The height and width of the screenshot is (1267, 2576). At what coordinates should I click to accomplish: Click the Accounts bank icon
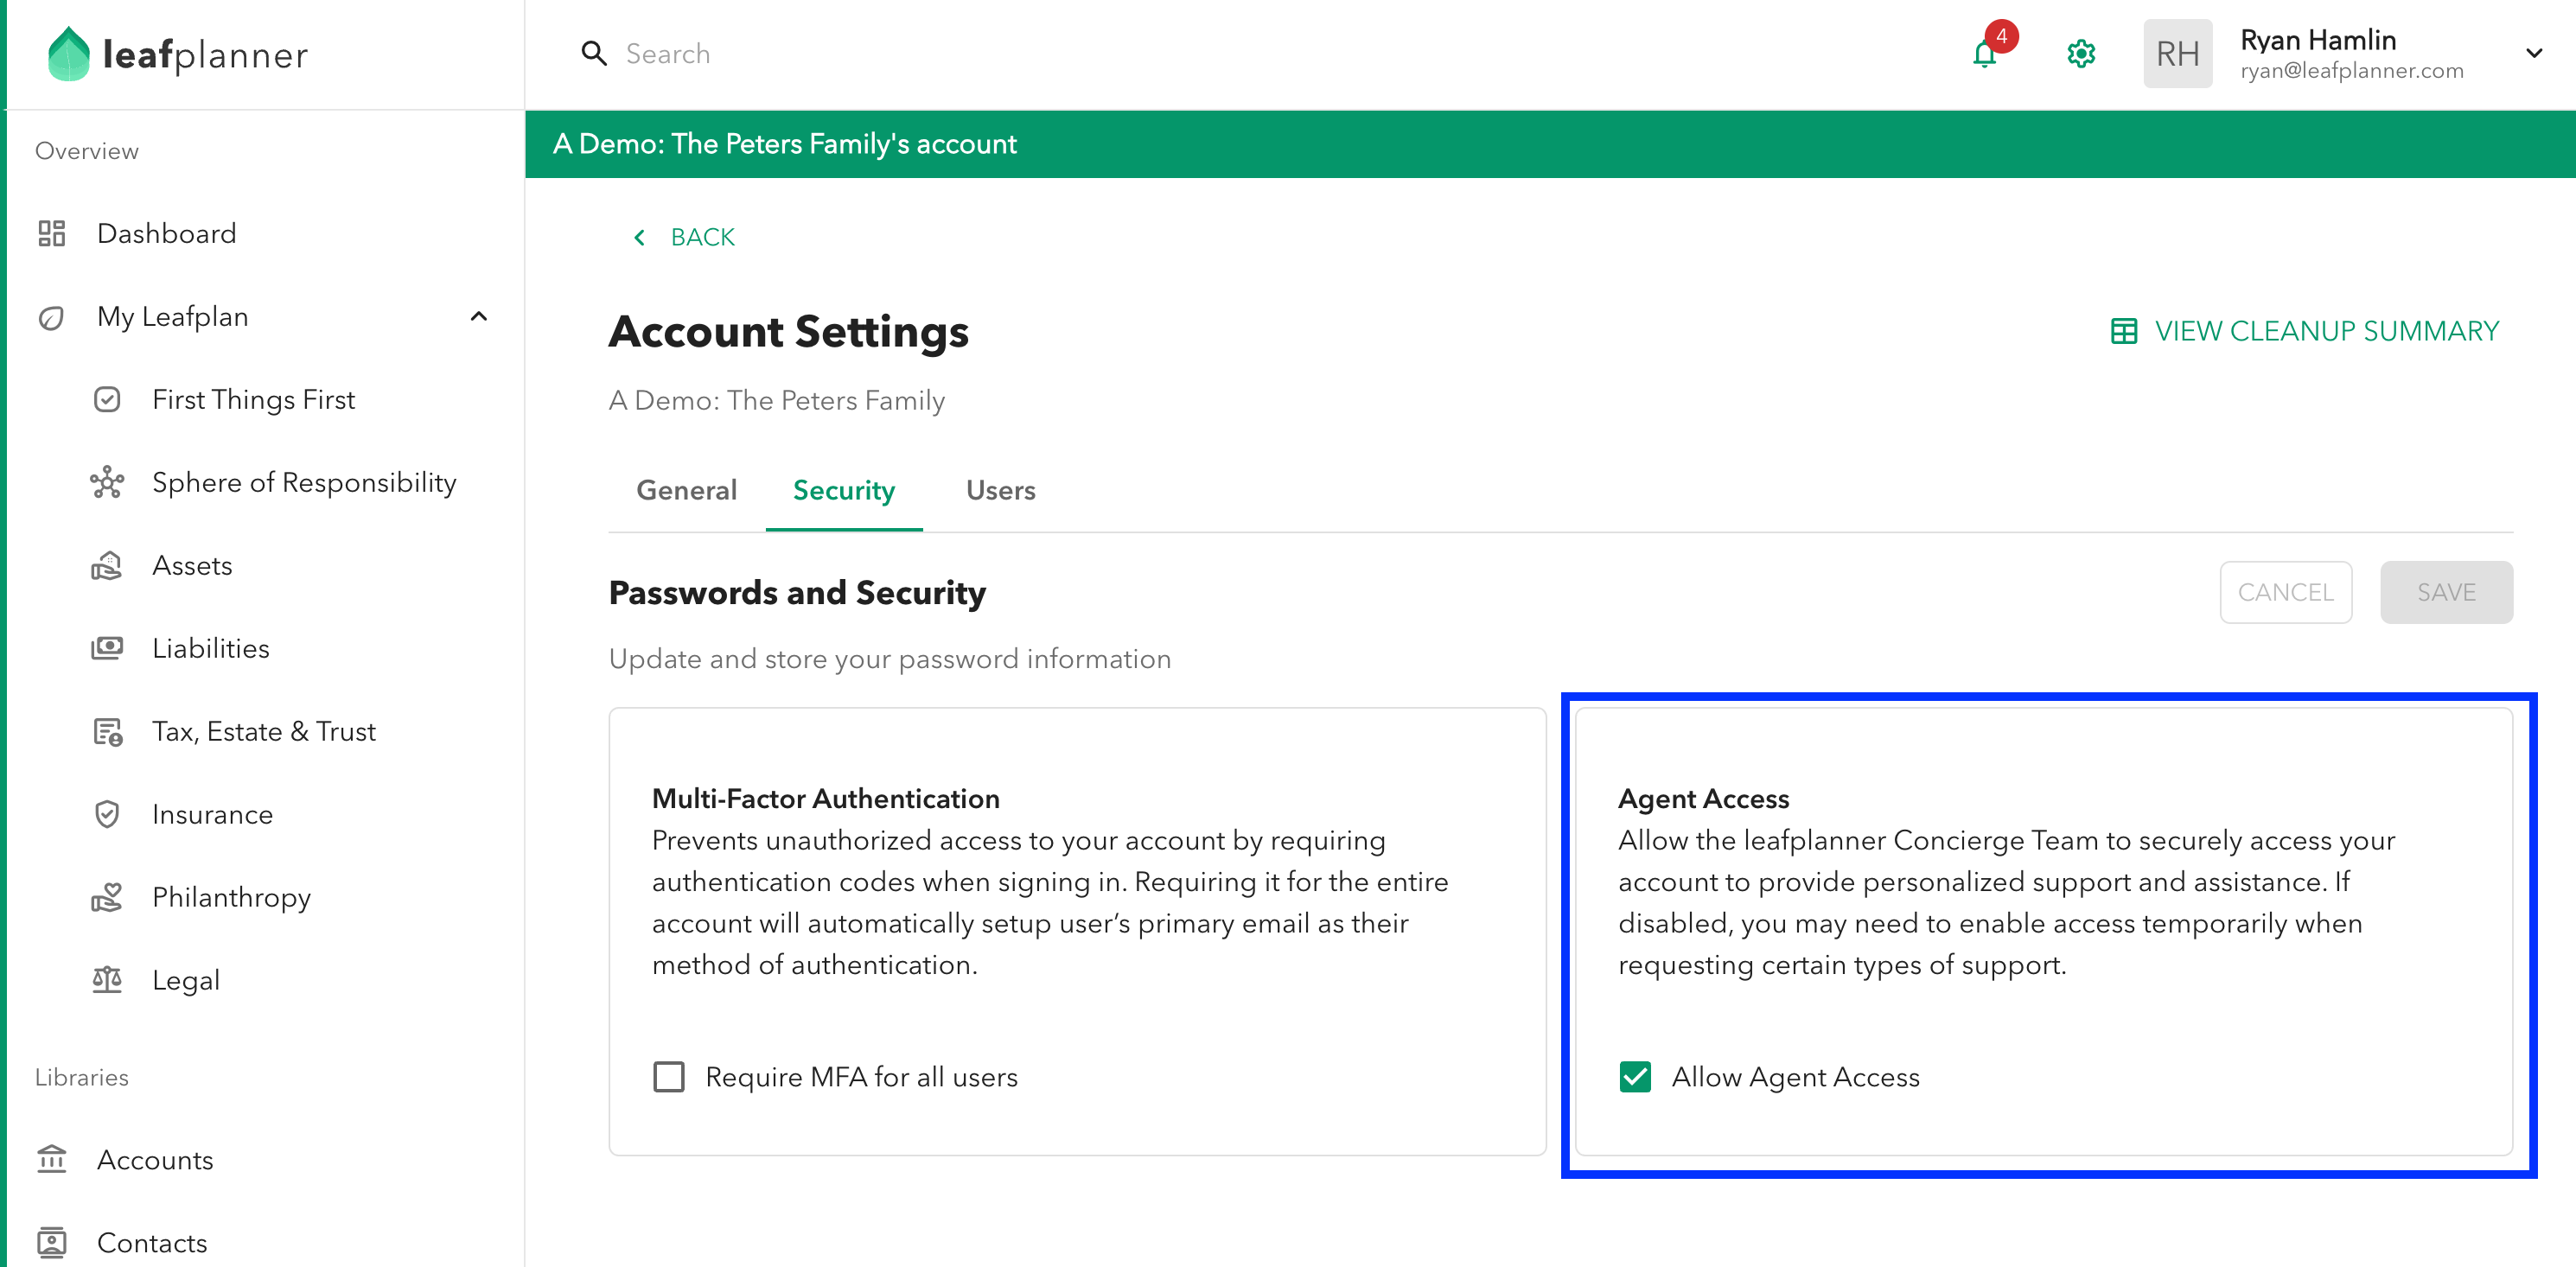coord(52,1160)
